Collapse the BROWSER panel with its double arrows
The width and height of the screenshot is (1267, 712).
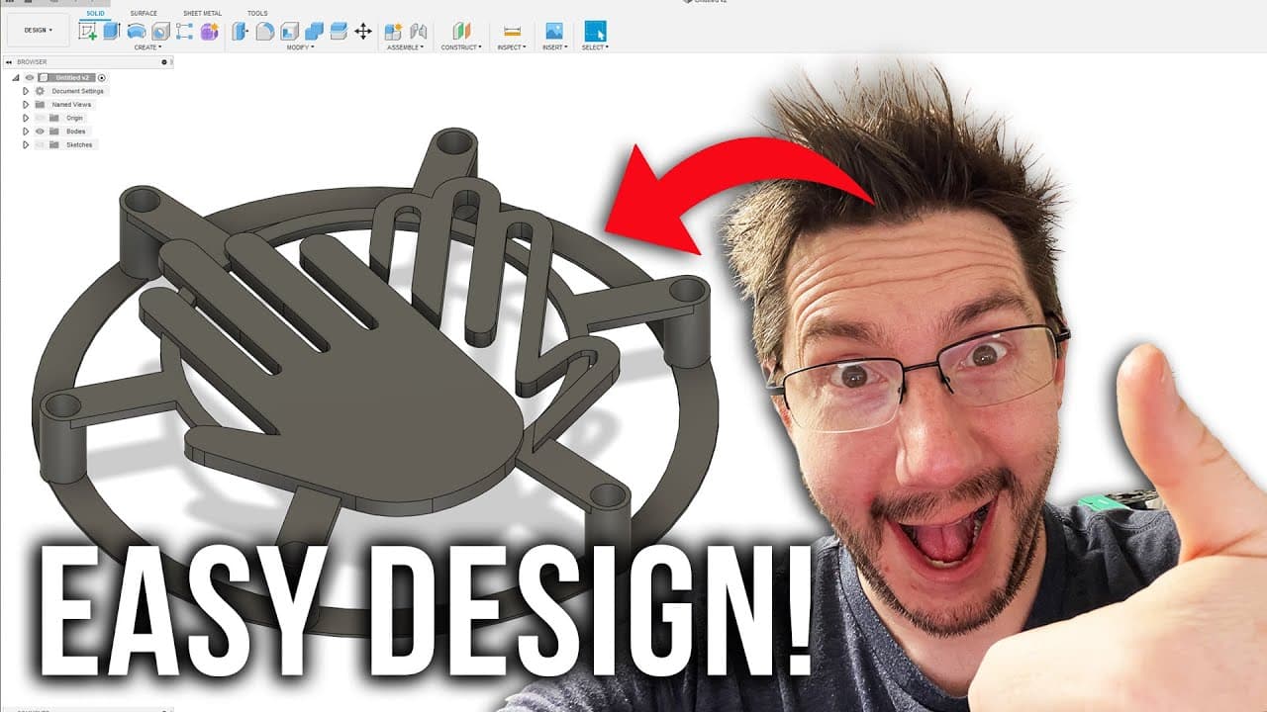(9, 61)
